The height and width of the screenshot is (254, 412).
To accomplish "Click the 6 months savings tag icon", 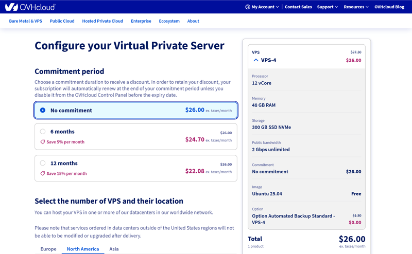I will click(x=43, y=142).
